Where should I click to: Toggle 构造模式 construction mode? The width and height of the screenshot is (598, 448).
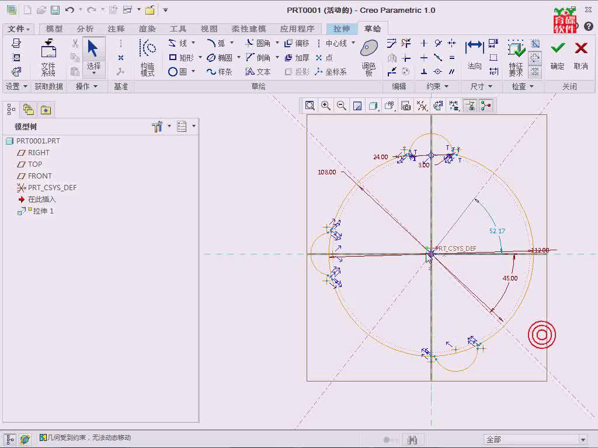[148, 57]
